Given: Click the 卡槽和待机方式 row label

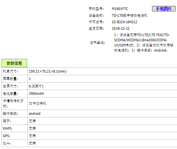Looking at the screenshot, I should (x=13, y=104).
